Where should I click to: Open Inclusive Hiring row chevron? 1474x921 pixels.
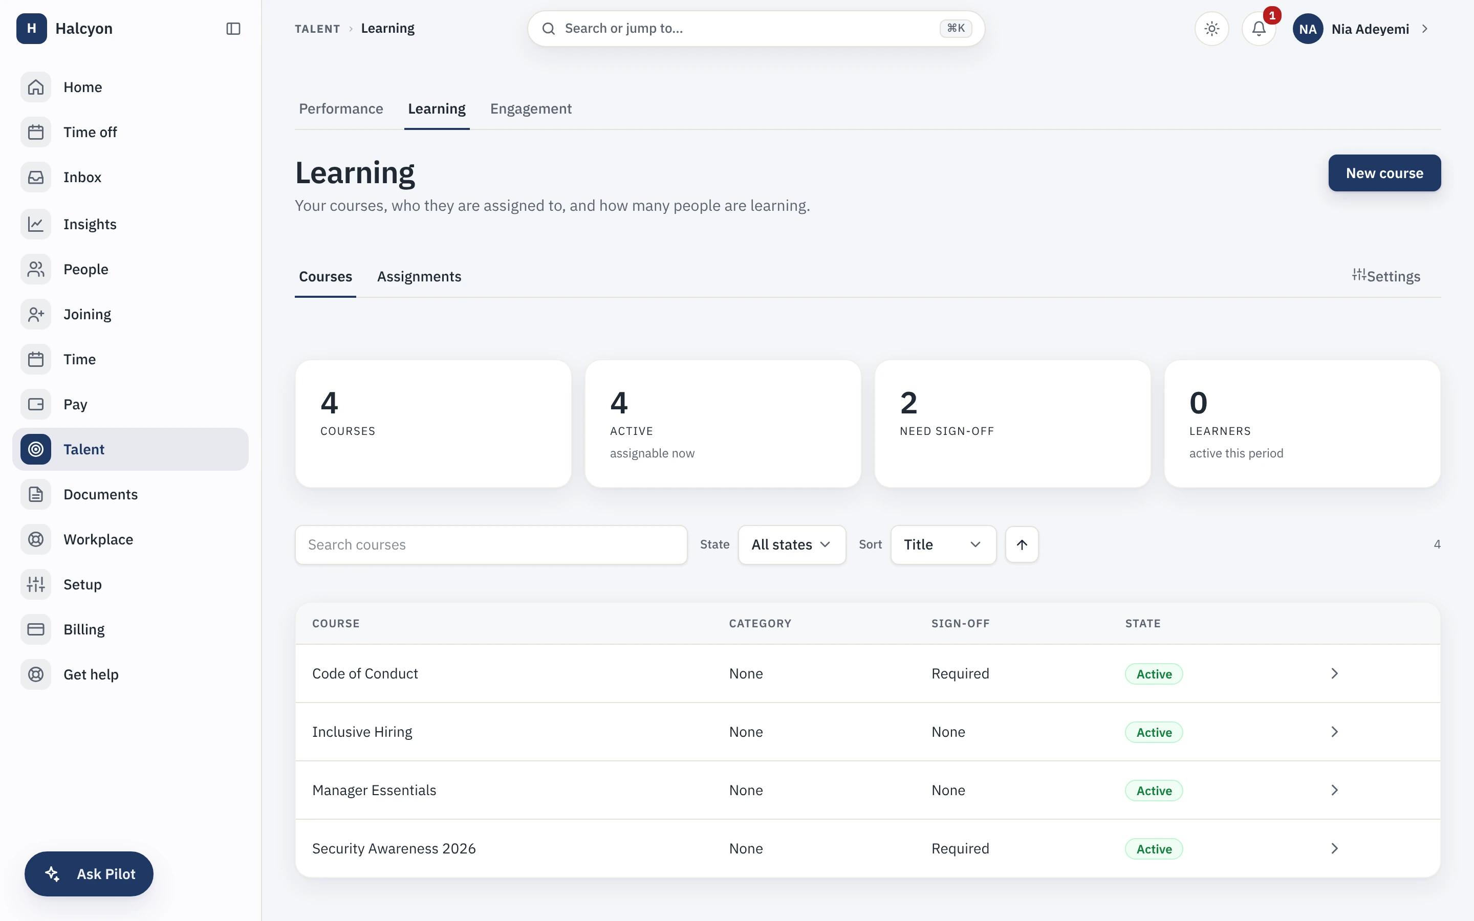tap(1334, 732)
